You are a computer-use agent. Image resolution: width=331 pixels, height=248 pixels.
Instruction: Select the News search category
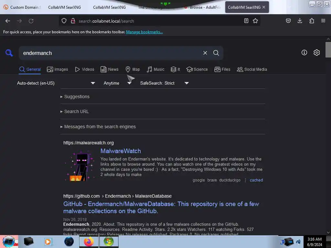(x=110, y=69)
